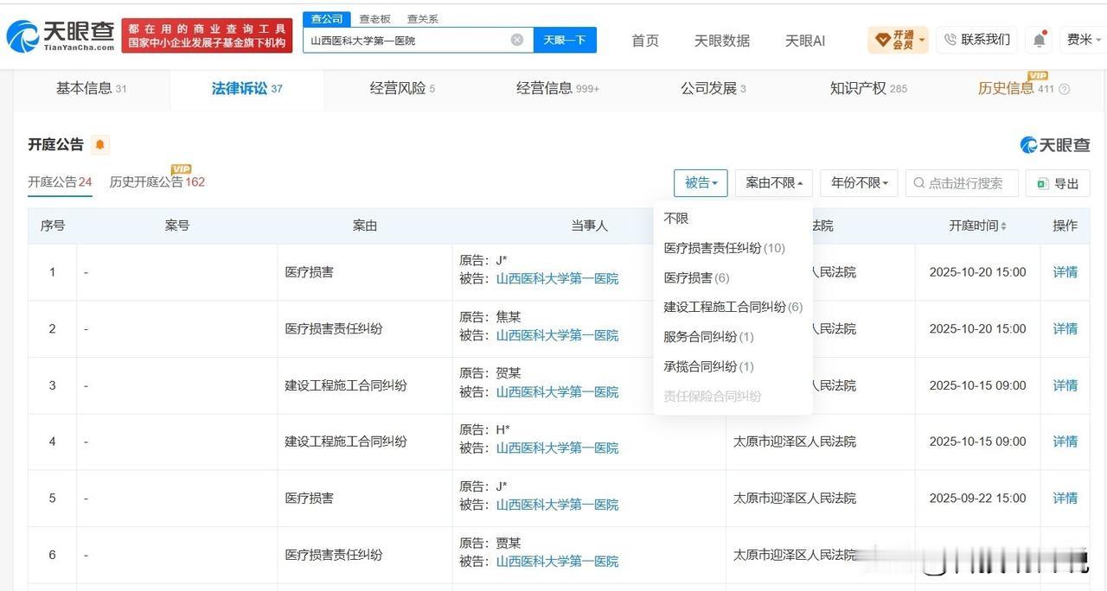Click 详情 link for row 2
The image size is (1107, 591).
pyautogui.click(x=1065, y=329)
